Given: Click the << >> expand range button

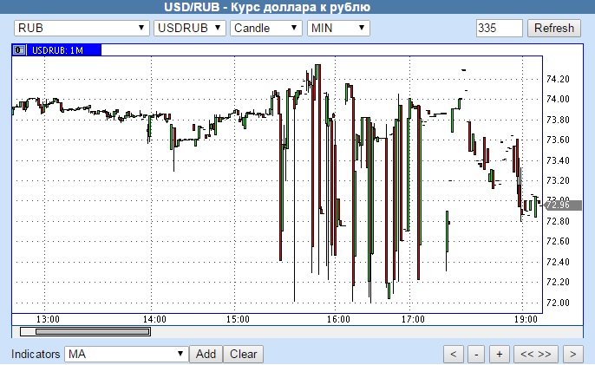Looking at the screenshot, I should tap(536, 354).
